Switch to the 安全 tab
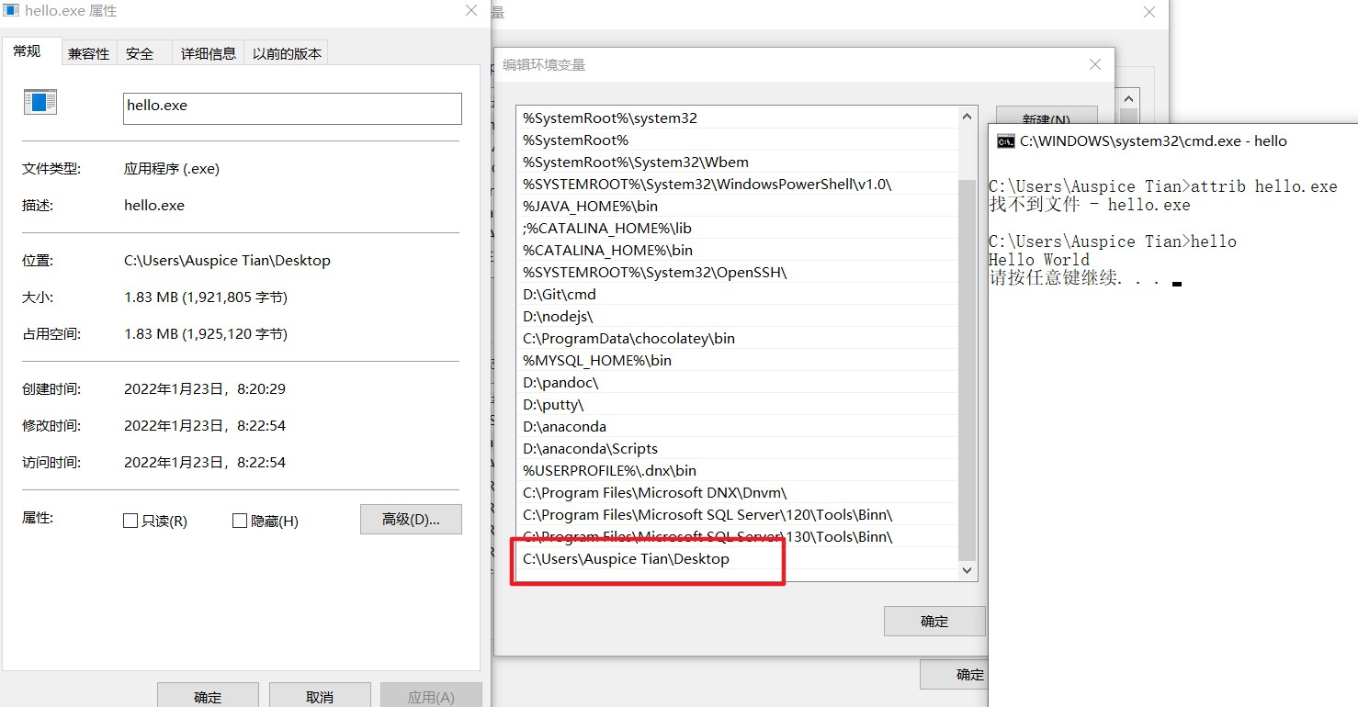The width and height of the screenshot is (1358, 707). [140, 53]
